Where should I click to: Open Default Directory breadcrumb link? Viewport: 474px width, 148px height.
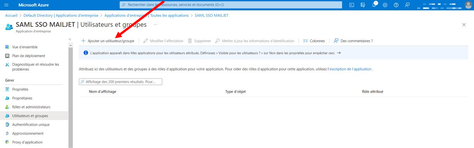tap(61, 16)
